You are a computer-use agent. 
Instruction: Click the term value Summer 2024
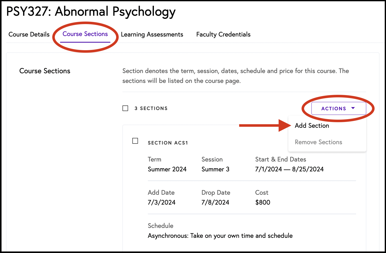point(167,169)
